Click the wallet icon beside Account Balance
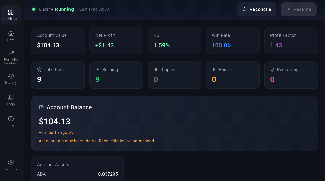 pyautogui.click(x=41, y=107)
